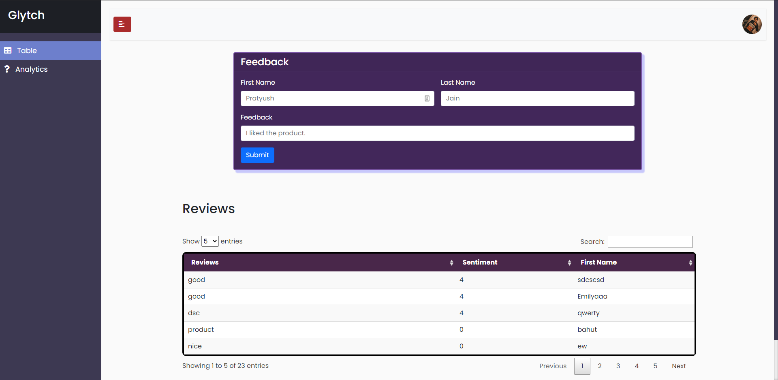This screenshot has width=778, height=380.
Task: Open the Show entries count dropdown
Action: pyautogui.click(x=210, y=241)
